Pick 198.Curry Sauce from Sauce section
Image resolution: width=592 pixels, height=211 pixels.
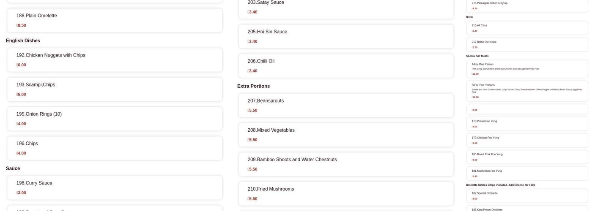click(x=115, y=188)
